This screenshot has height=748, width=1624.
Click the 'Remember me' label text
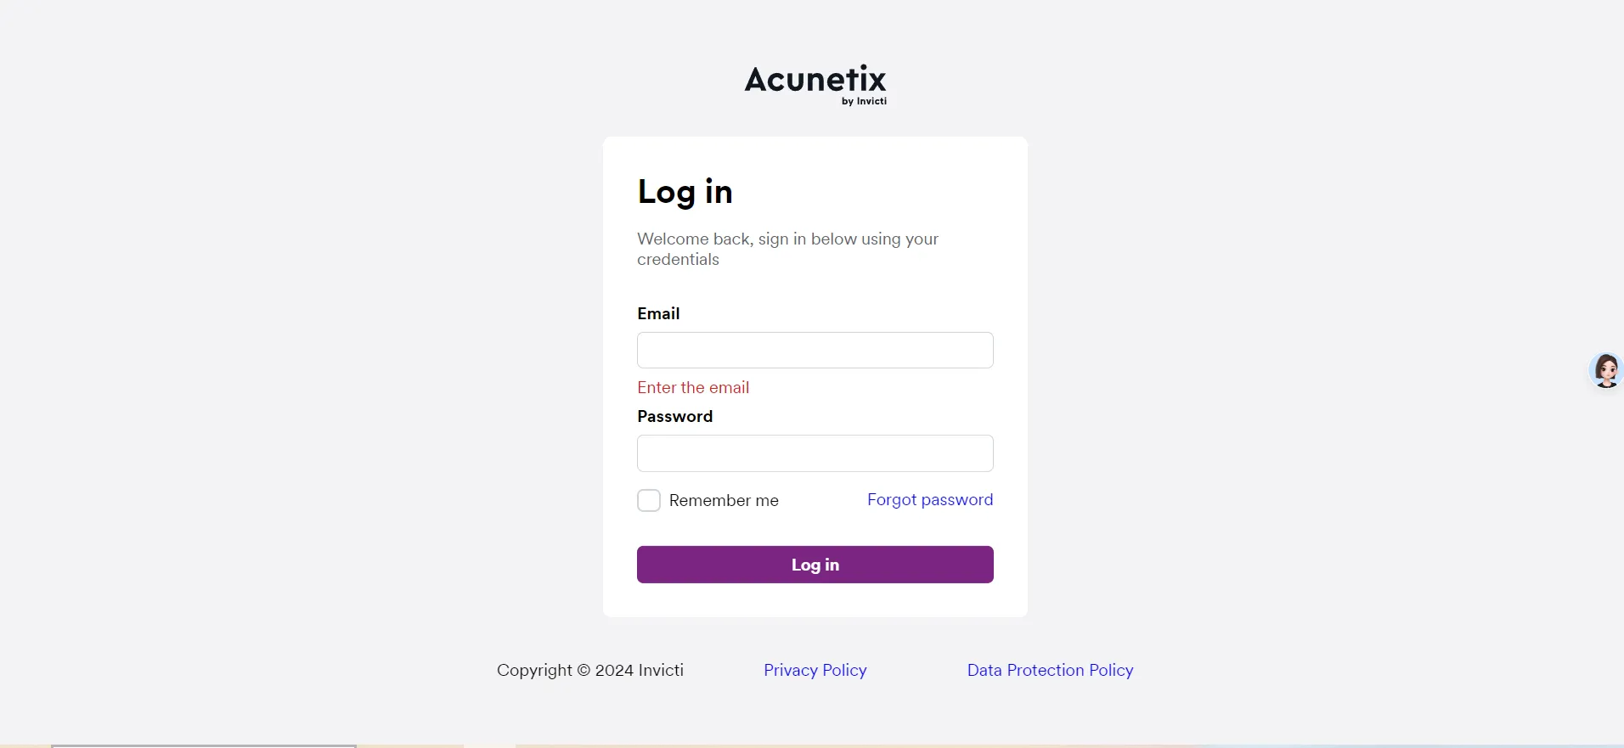point(724,500)
